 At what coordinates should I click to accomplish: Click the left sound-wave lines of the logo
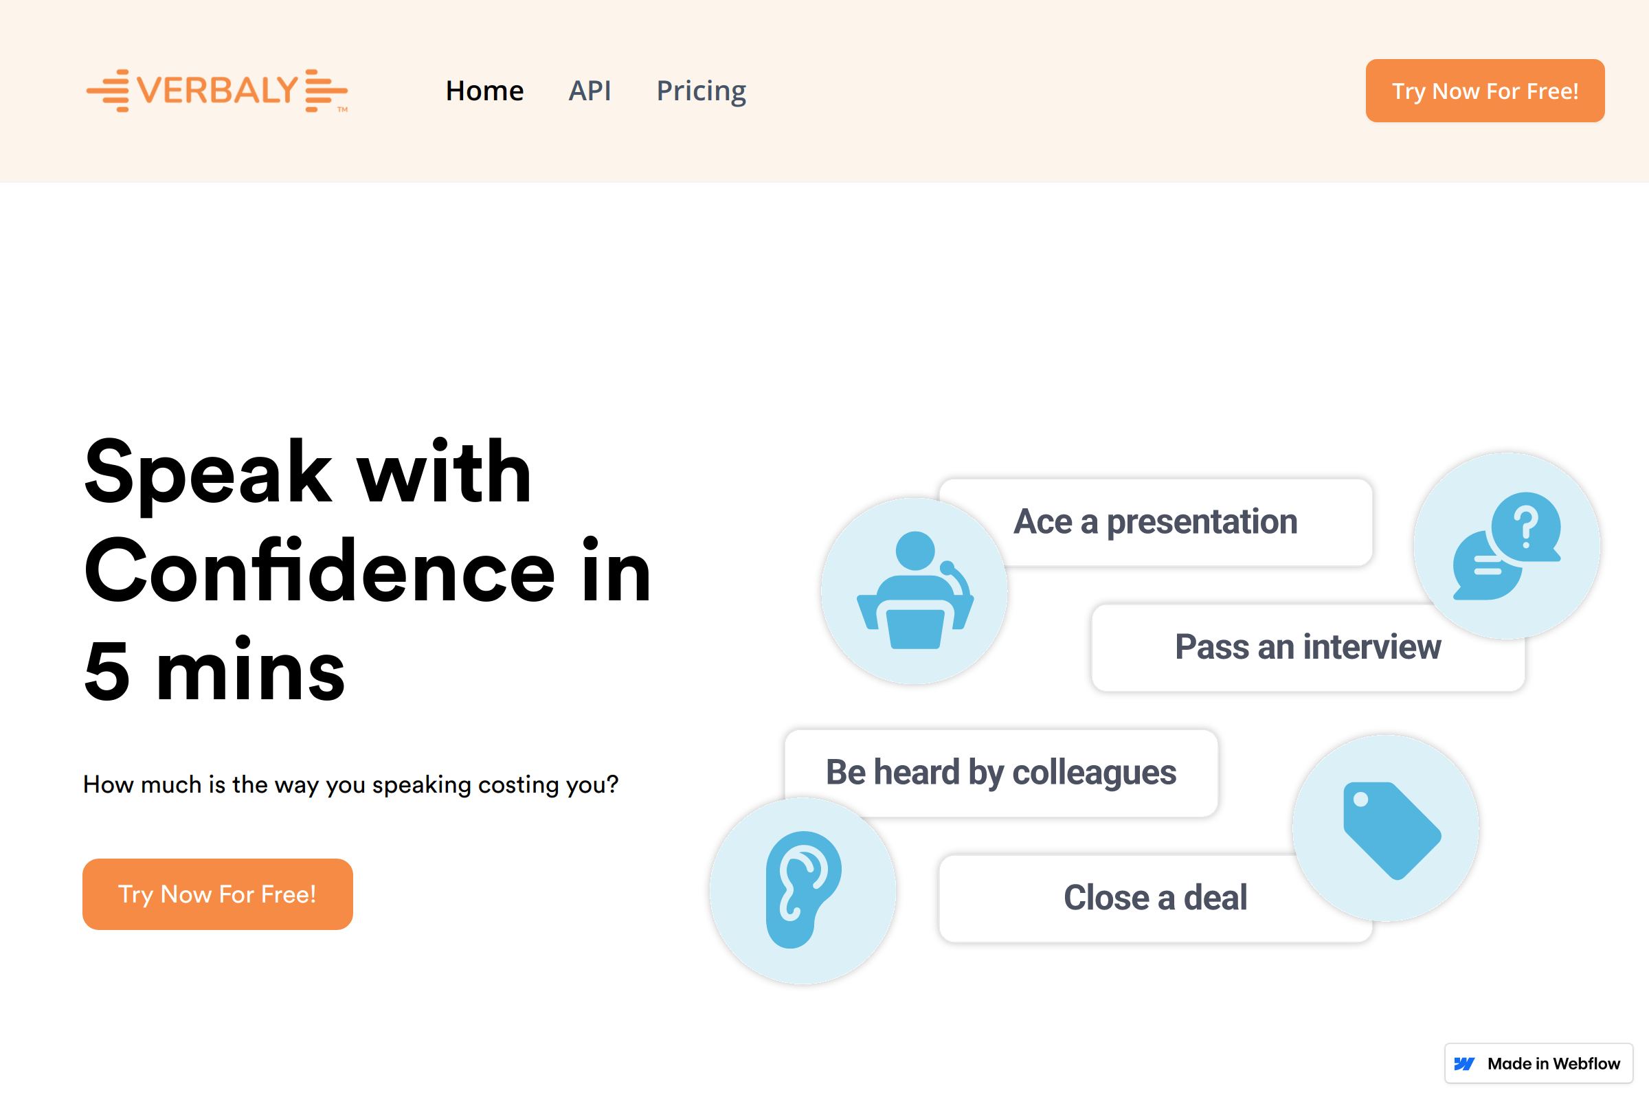109,91
